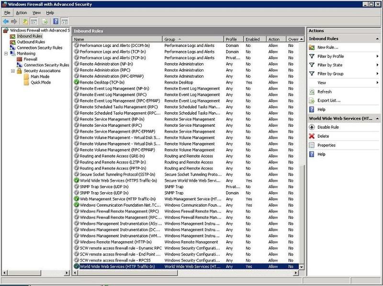Viewport: 383px width, 286px height.
Task: Select the Remote Administration (NP-In) rule
Action: 186,64
